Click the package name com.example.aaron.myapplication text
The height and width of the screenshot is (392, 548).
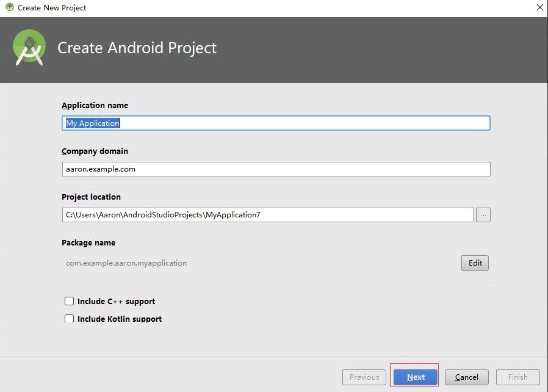(x=126, y=263)
